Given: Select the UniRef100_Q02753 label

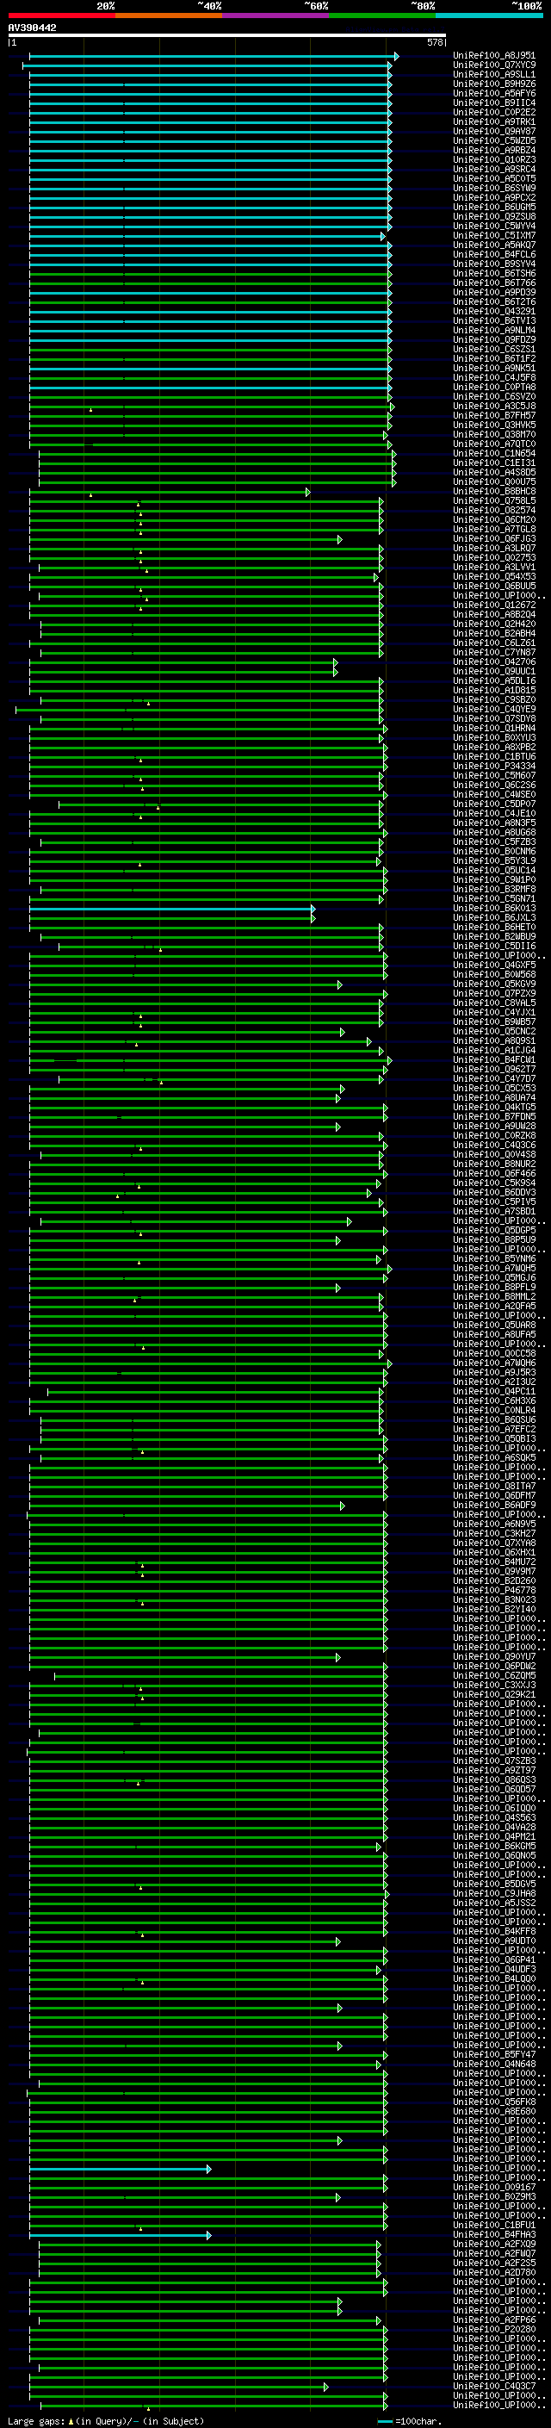Looking at the screenshot, I should 494,558.
